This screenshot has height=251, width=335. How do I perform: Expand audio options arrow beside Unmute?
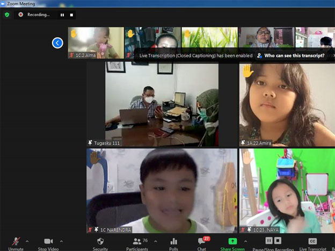(27, 241)
